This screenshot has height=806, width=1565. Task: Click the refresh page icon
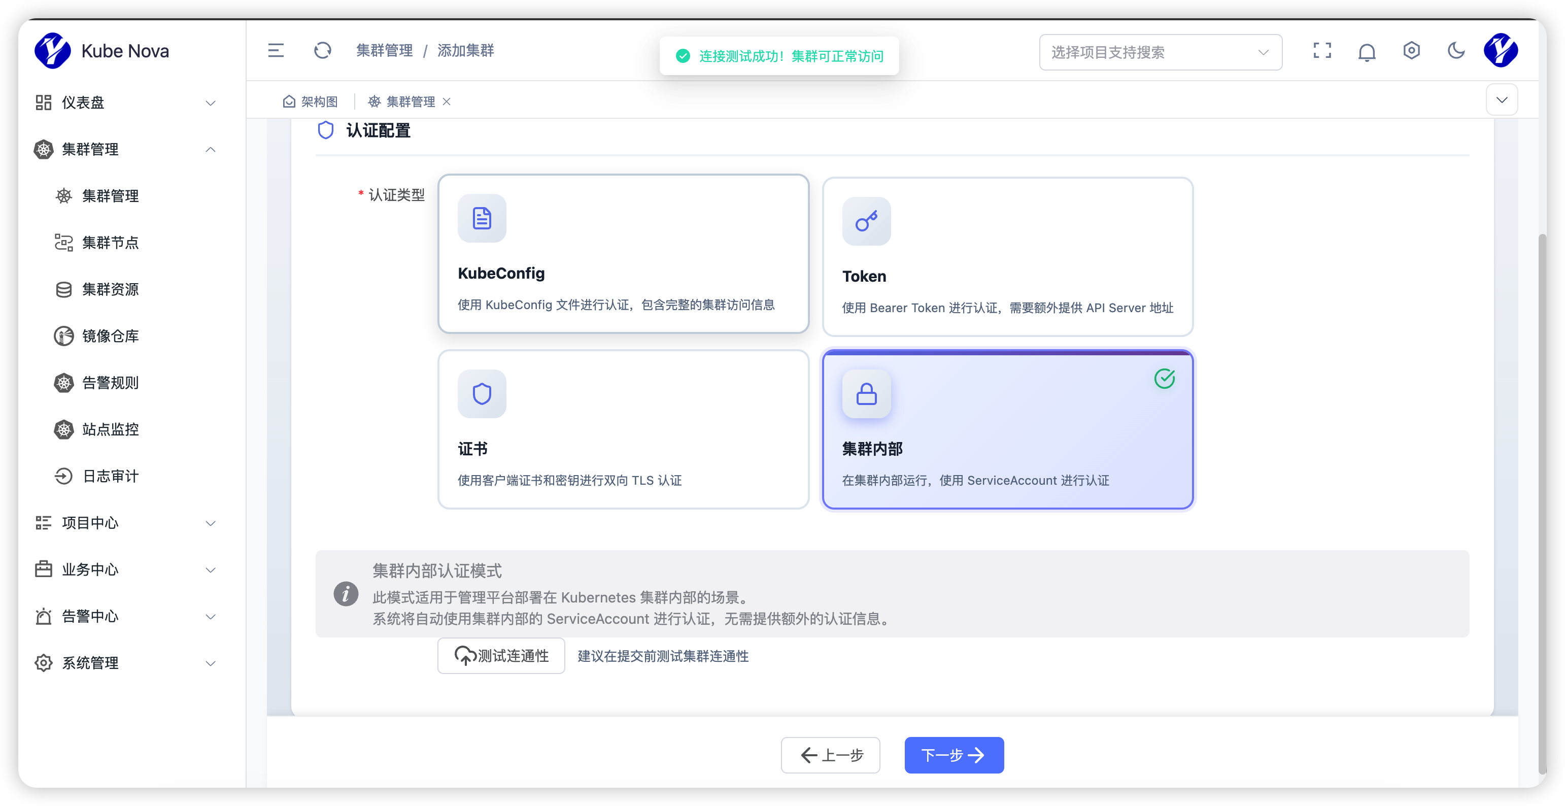[x=323, y=50]
